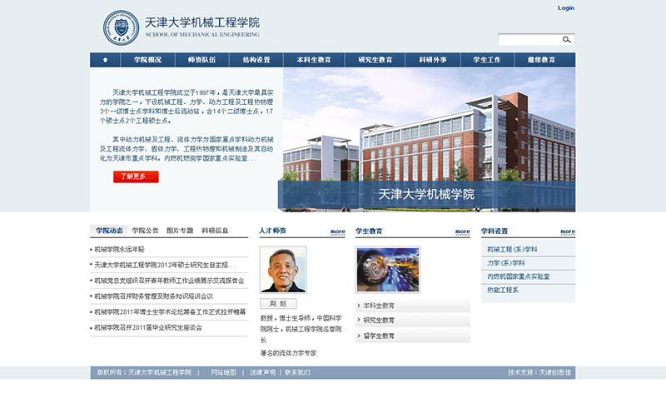Expand 留学生教育 item under 学生教育
Screen dimensions: 666x398
click(x=380, y=336)
